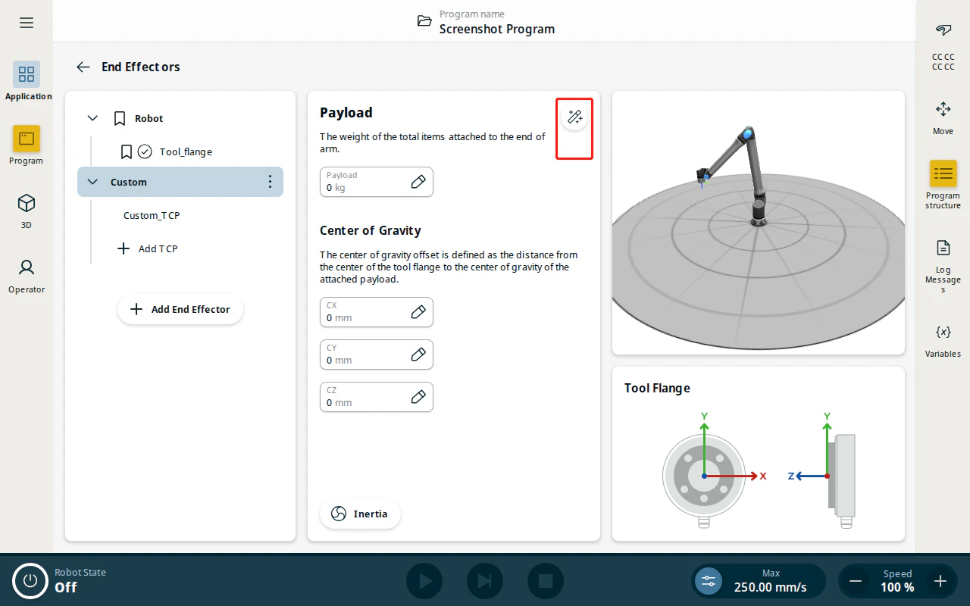Stop the program
970x606 pixels.
click(x=546, y=581)
